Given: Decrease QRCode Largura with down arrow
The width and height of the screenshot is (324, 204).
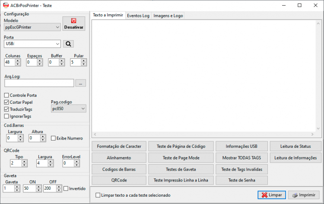Looking at the screenshot, I should 51,165.
